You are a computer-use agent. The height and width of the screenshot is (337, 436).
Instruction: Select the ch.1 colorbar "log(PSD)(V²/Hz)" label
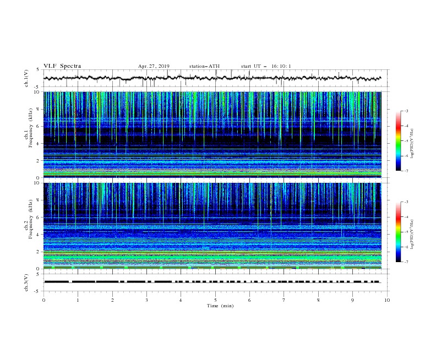pos(412,144)
